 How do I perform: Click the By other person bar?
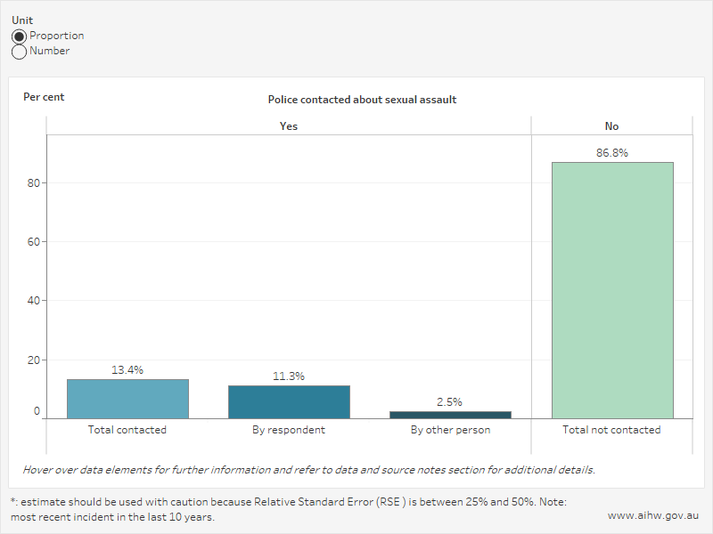[450, 415]
